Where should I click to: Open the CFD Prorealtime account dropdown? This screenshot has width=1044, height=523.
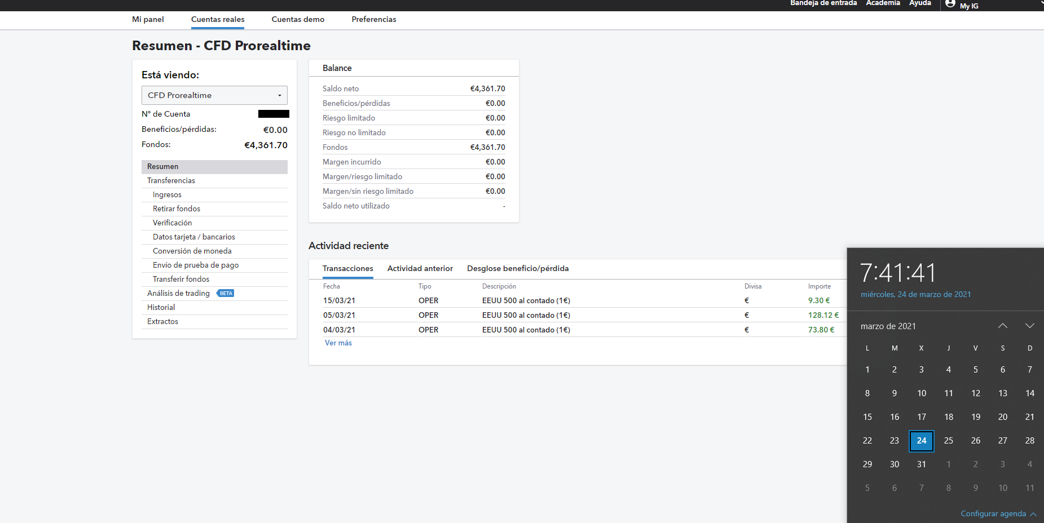click(214, 95)
